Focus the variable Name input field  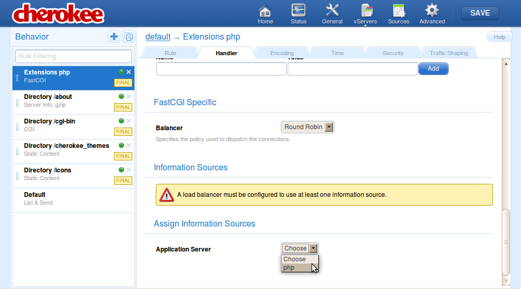pos(221,69)
